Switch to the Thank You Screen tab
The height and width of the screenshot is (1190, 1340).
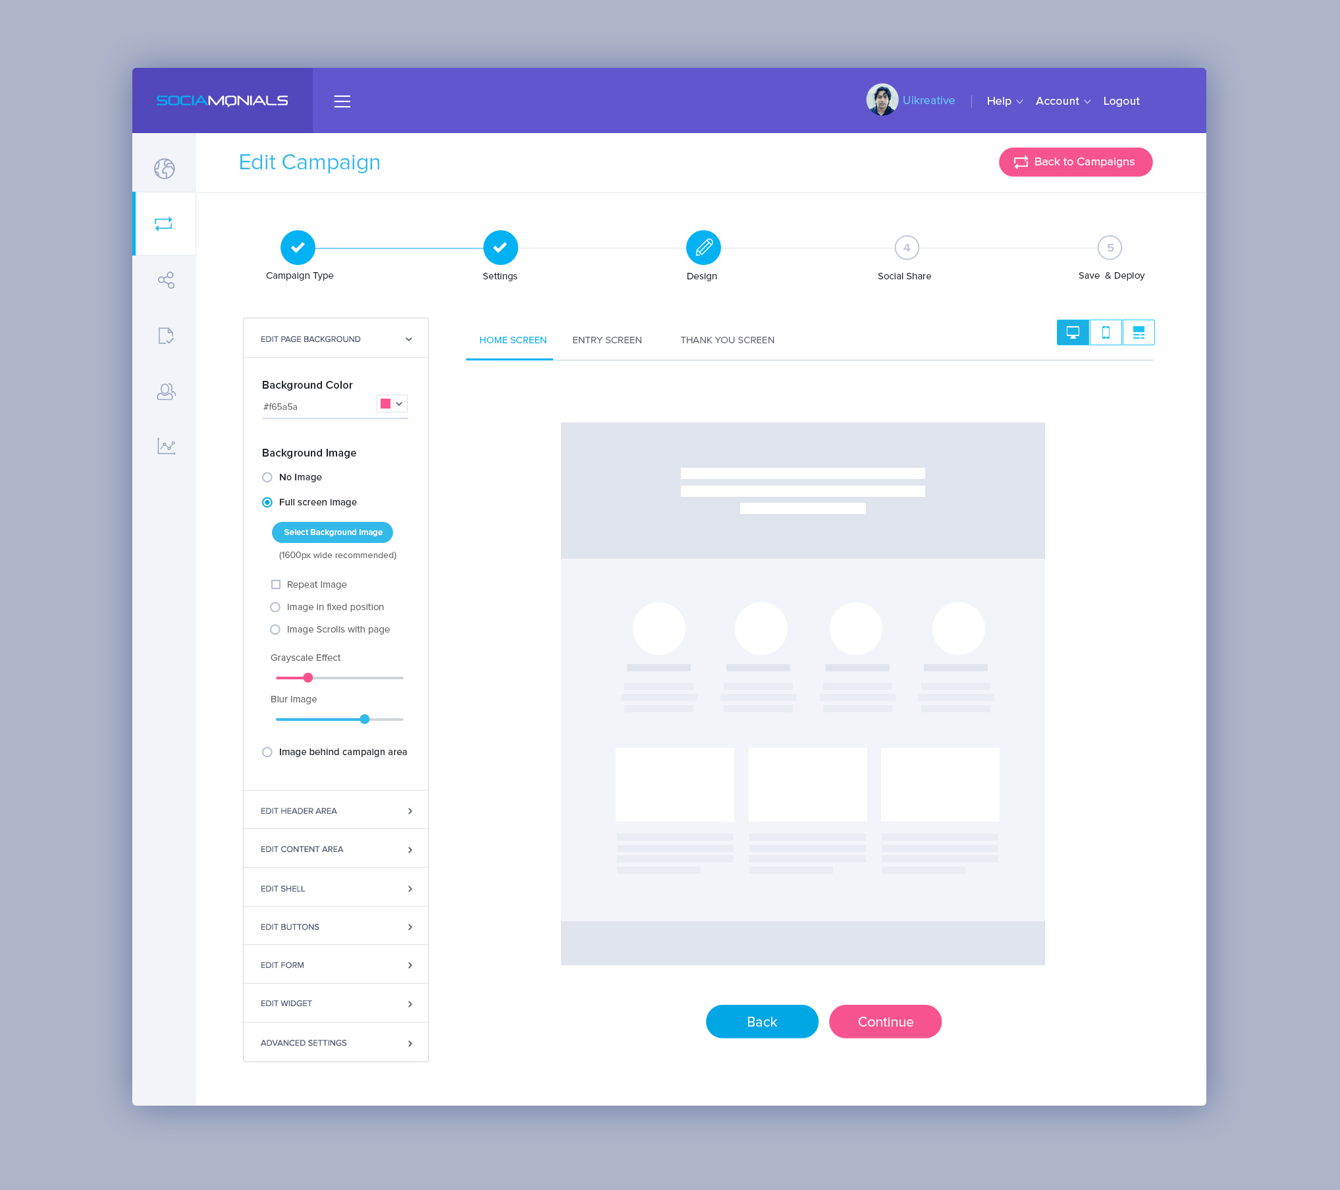click(727, 340)
